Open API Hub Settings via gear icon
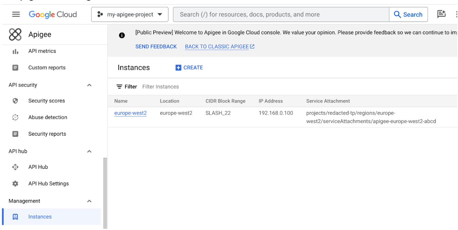 [15, 183]
